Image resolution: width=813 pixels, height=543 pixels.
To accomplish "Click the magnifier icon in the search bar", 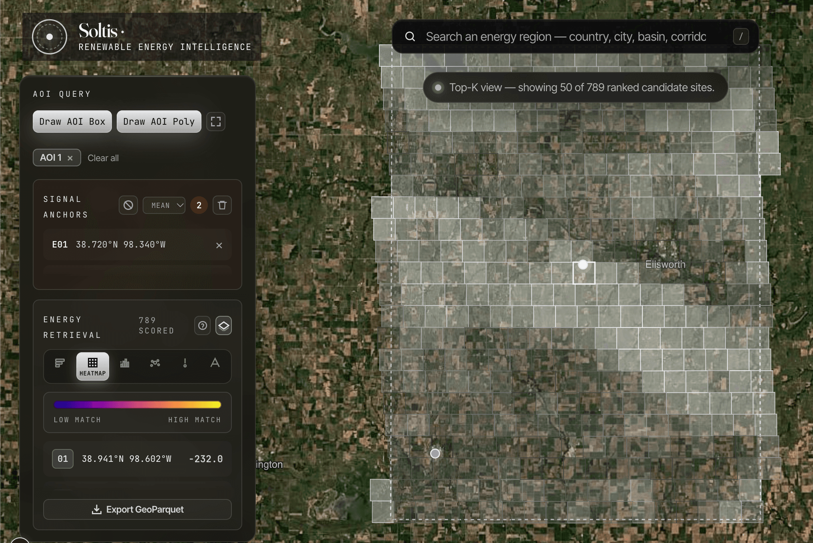I will click(x=410, y=36).
